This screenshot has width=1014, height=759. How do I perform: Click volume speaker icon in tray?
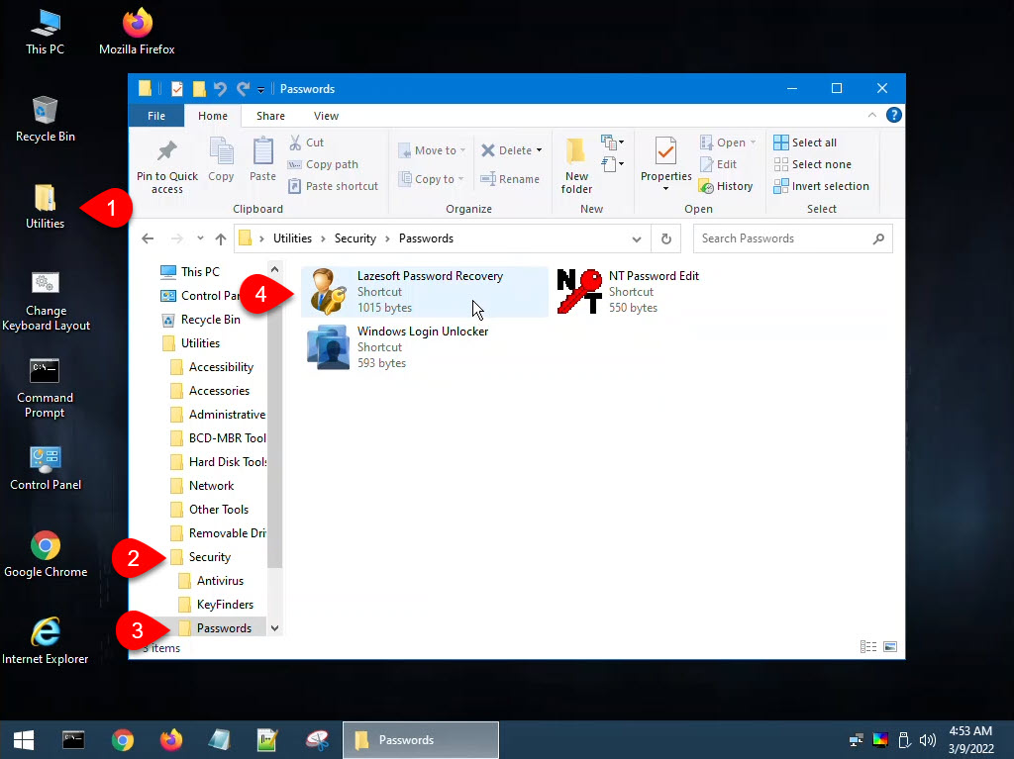click(x=927, y=740)
